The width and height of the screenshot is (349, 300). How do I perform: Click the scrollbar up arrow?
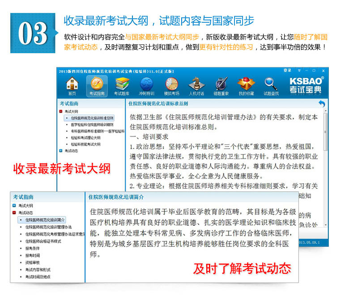point(325,110)
